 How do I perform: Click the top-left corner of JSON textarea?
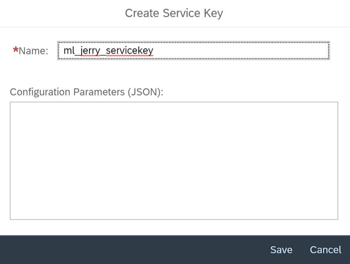(13, 105)
